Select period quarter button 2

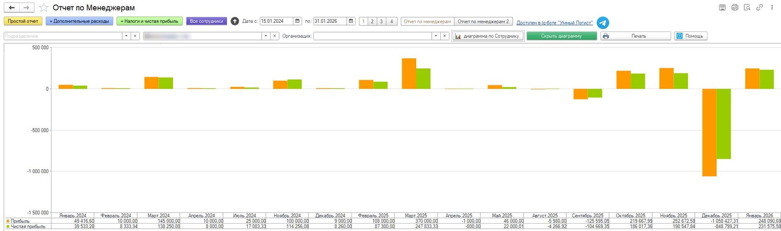click(x=372, y=21)
